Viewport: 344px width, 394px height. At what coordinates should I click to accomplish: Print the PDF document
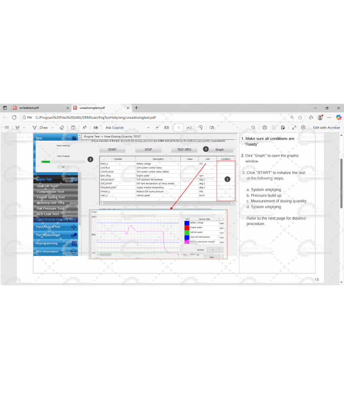265,128
